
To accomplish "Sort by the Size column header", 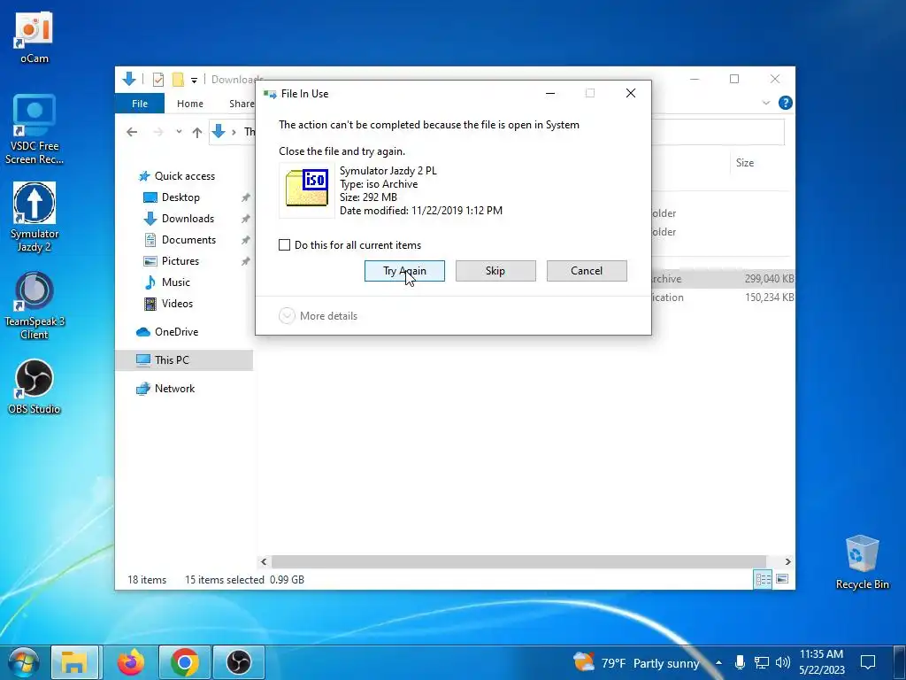I will [745, 163].
